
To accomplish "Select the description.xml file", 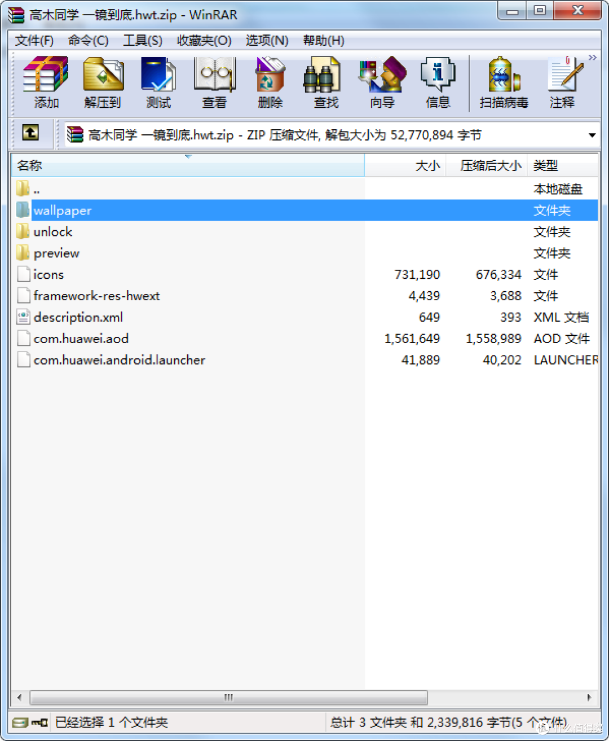I will click(304, 317).
